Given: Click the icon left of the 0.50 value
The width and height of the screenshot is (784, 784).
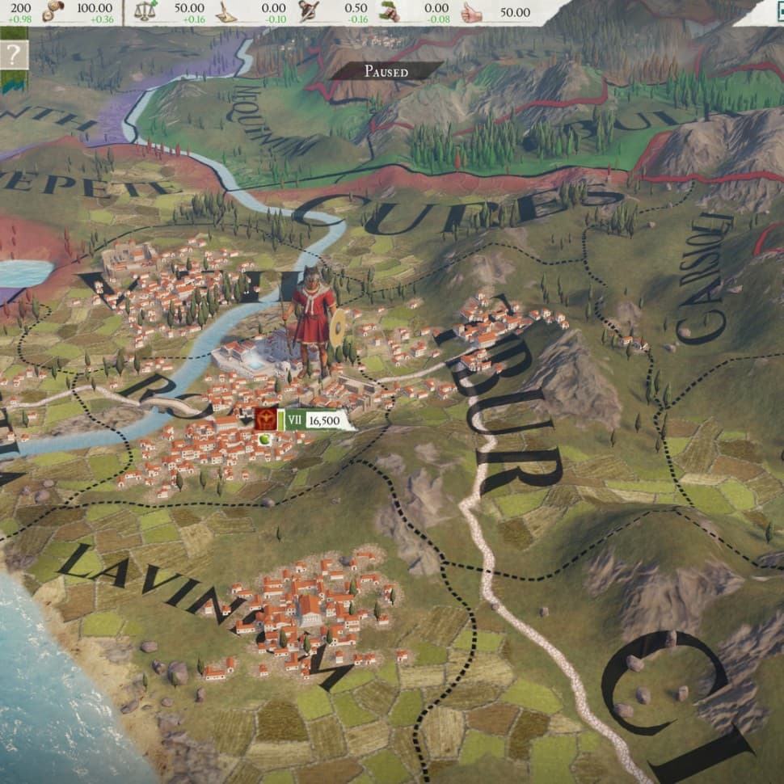Looking at the screenshot, I should [x=308, y=11].
